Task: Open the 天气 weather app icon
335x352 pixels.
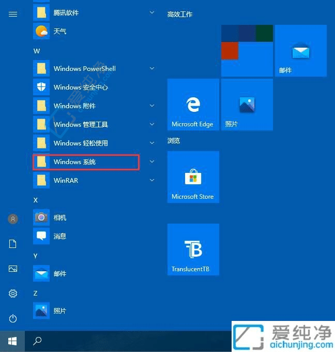Action: 41,31
